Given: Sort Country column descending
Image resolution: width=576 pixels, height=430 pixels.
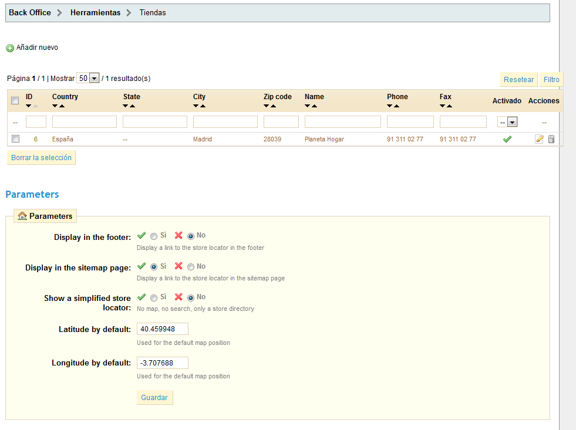Looking at the screenshot, I should click(55, 106).
